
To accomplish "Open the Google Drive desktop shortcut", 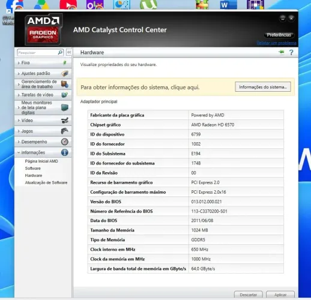I will [41, 4].
